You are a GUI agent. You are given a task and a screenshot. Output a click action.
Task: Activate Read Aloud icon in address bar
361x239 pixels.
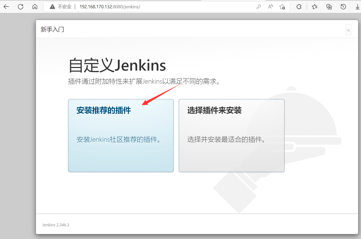[x=270, y=7]
